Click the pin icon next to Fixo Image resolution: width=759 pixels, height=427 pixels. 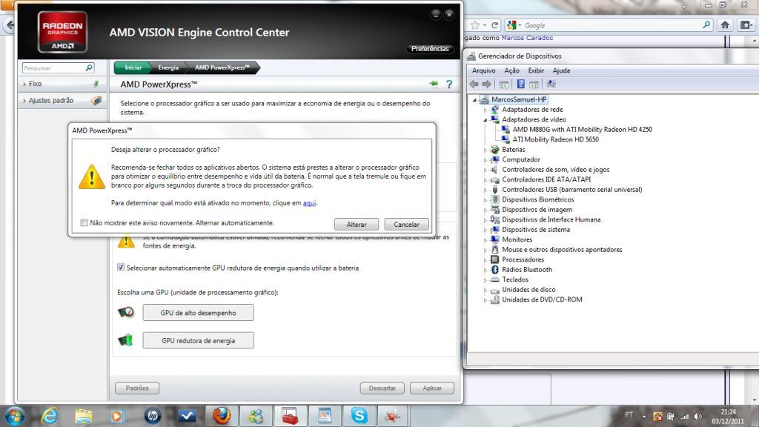[x=96, y=84]
